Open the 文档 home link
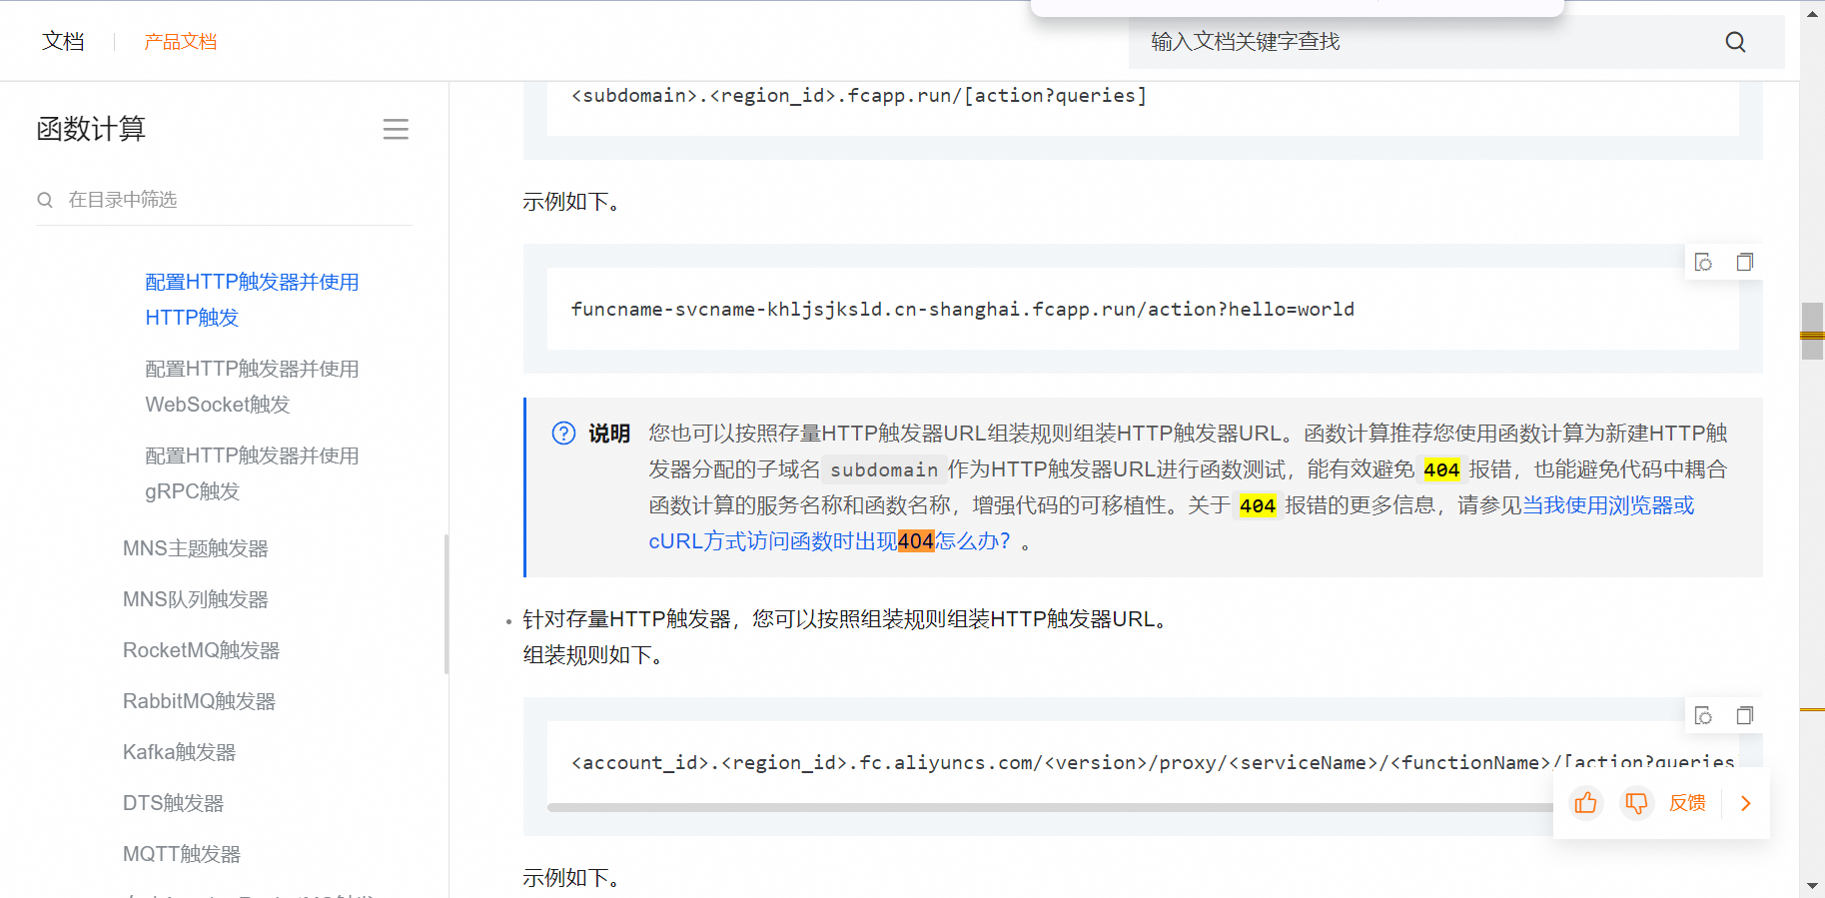The width and height of the screenshot is (1825, 898). point(63,41)
